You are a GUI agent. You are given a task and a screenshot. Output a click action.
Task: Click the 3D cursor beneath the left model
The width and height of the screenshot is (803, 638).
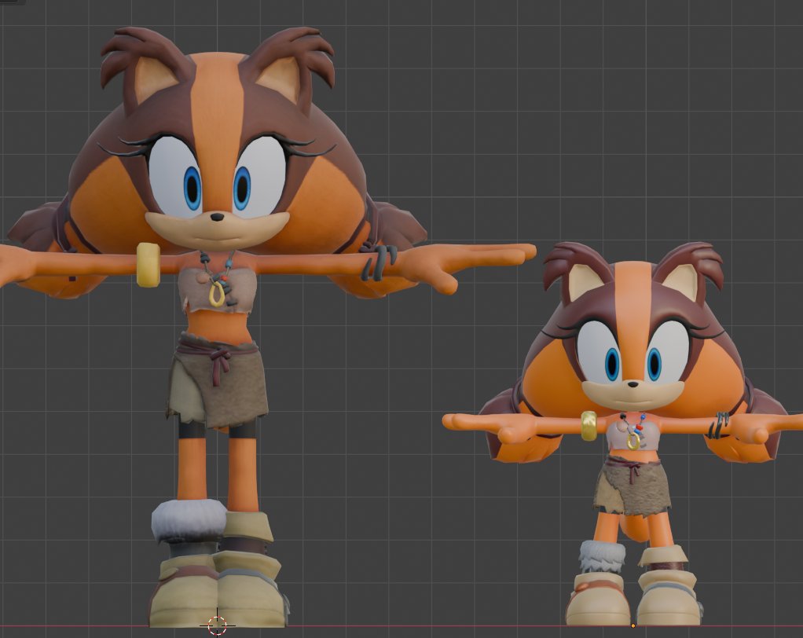coord(217,625)
